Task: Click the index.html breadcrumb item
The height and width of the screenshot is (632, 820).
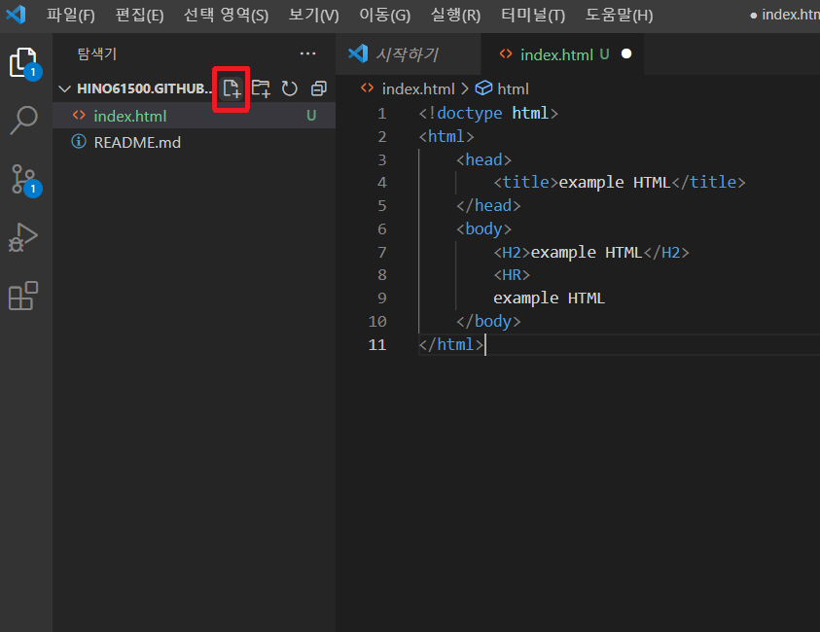Action: [x=417, y=88]
